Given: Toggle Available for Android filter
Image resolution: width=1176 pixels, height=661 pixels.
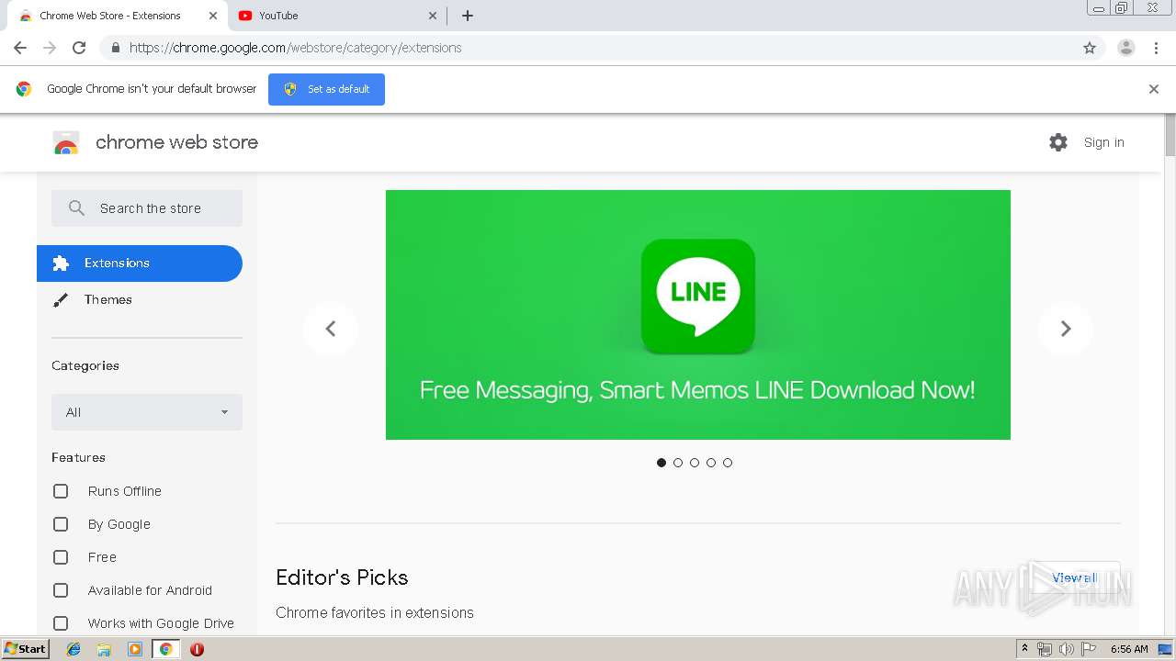Looking at the screenshot, I should [x=61, y=590].
